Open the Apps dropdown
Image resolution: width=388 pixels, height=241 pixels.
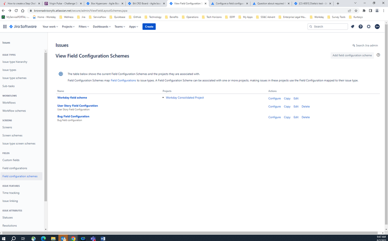[x=133, y=26]
